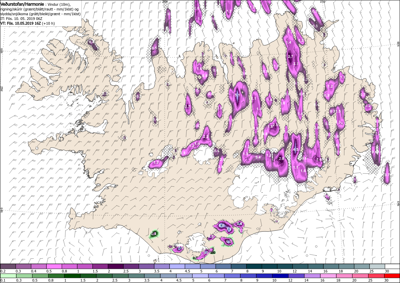400x283 pixels.
Task: Click the pale grey 25–30 swatch in upper legend row
Action: point(377,266)
